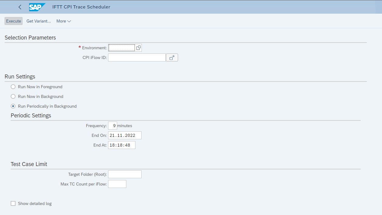382x215 pixels.
Task: Click the Target Folder (Root) field
Action: click(x=124, y=174)
